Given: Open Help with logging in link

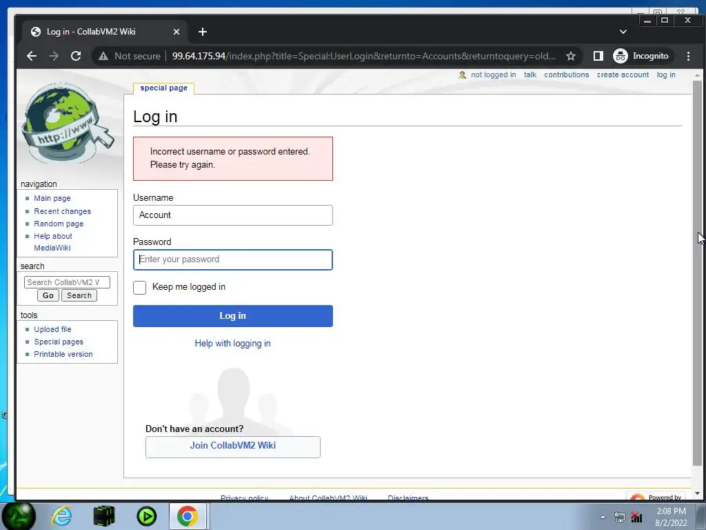Looking at the screenshot, I should tap(232, 344).
